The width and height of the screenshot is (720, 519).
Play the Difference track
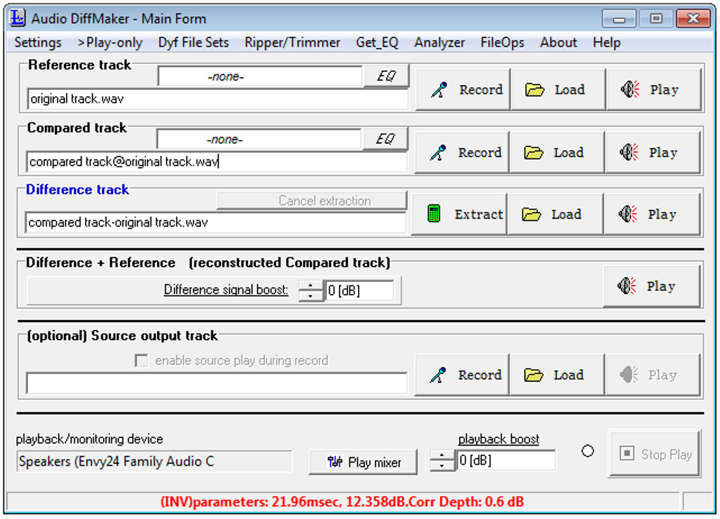click(651, 214)
